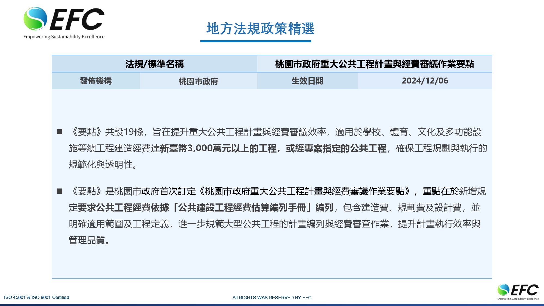Click ISO 45001 & ISO 9001 Certified footer
Viewport: 544px width, 306px height.
pyautogui.click(x=36, y=297)
